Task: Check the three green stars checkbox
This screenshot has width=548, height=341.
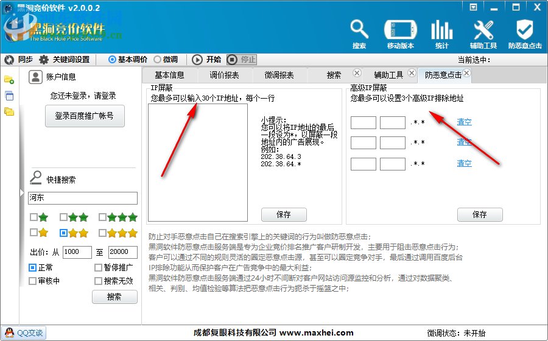Action: [x=102, y=217]
